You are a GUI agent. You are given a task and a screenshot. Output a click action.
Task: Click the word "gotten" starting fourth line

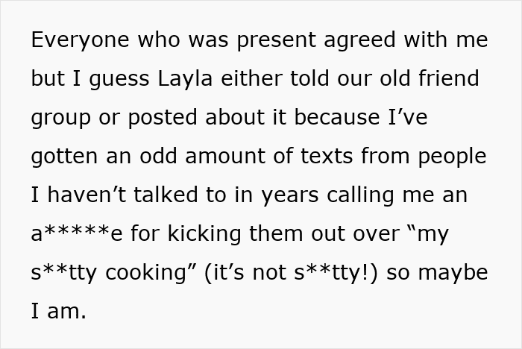63,156
